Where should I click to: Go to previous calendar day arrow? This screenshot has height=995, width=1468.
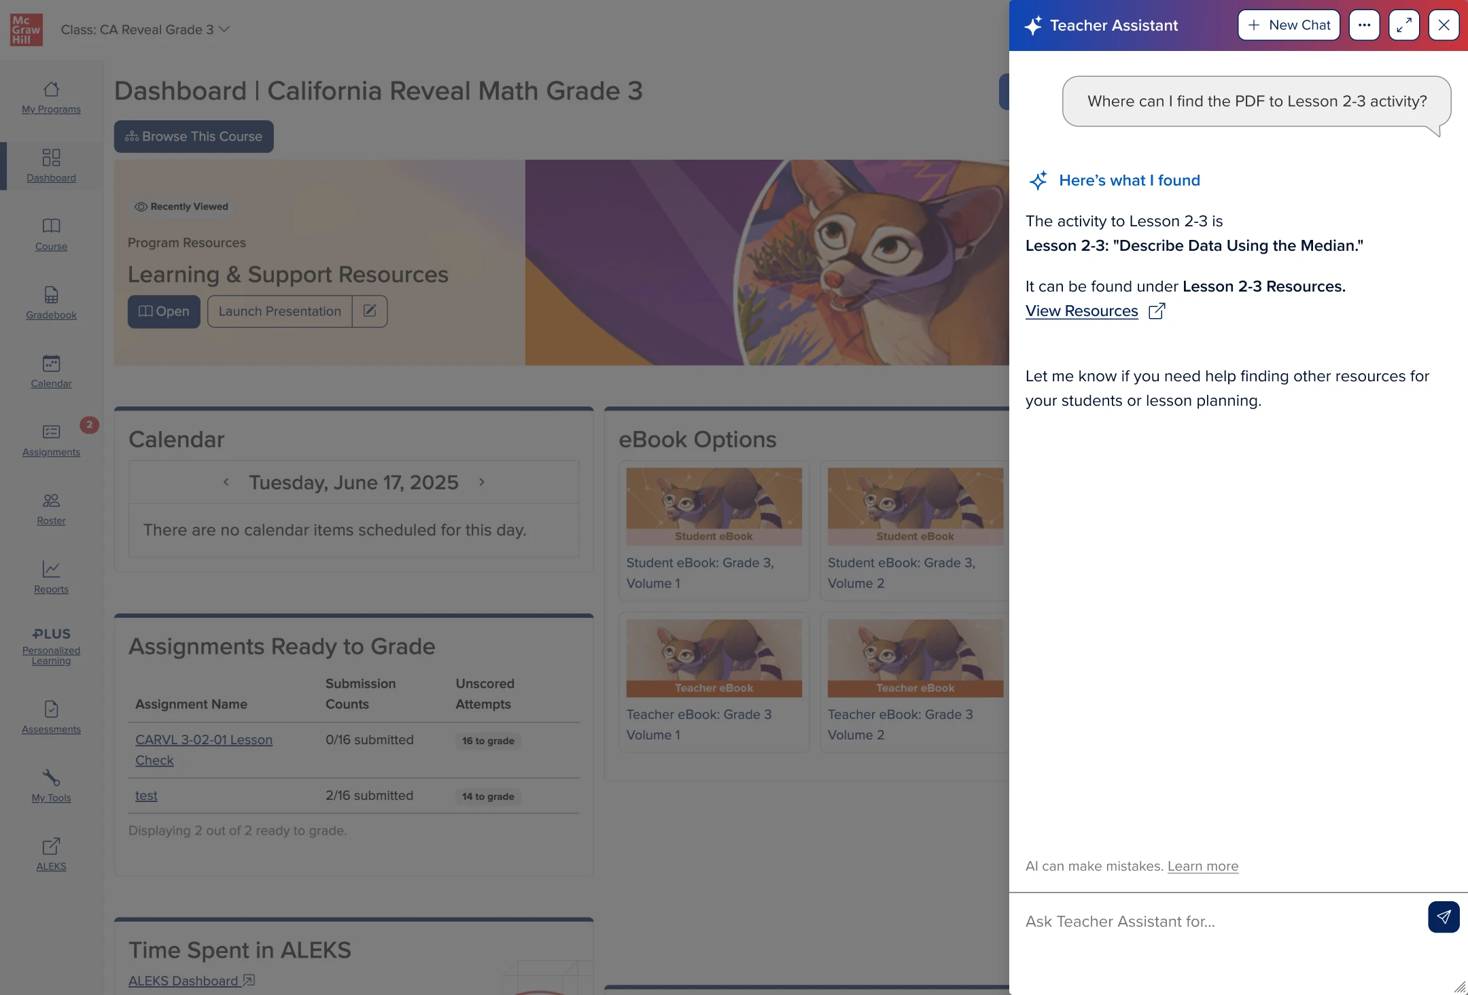(x=226, y=482)
